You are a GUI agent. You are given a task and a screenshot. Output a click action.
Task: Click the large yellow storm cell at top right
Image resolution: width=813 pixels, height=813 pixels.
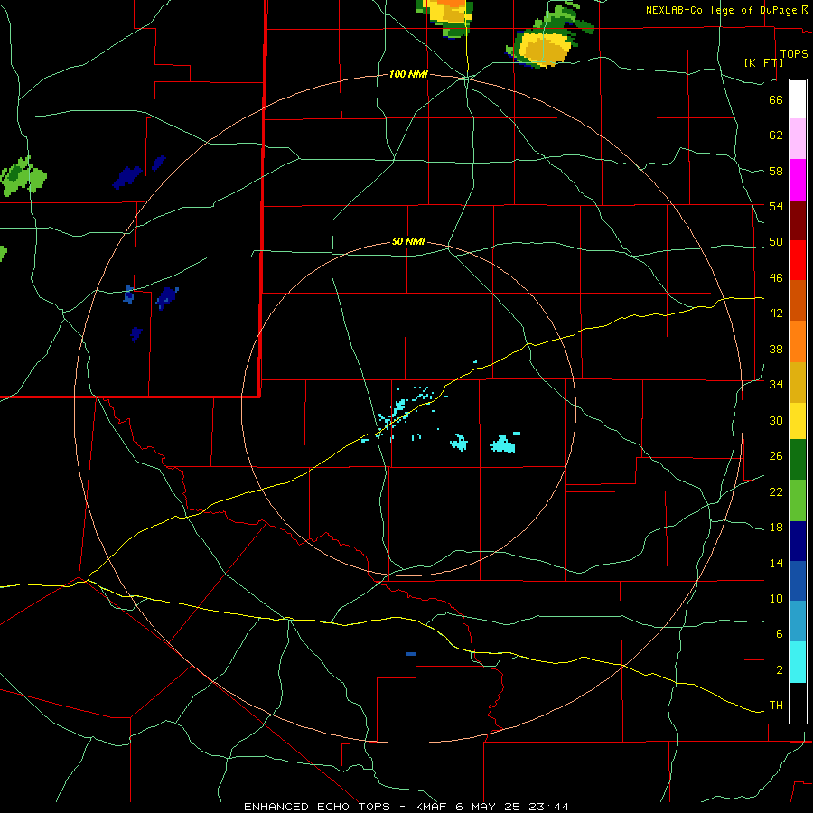[545, 48]
